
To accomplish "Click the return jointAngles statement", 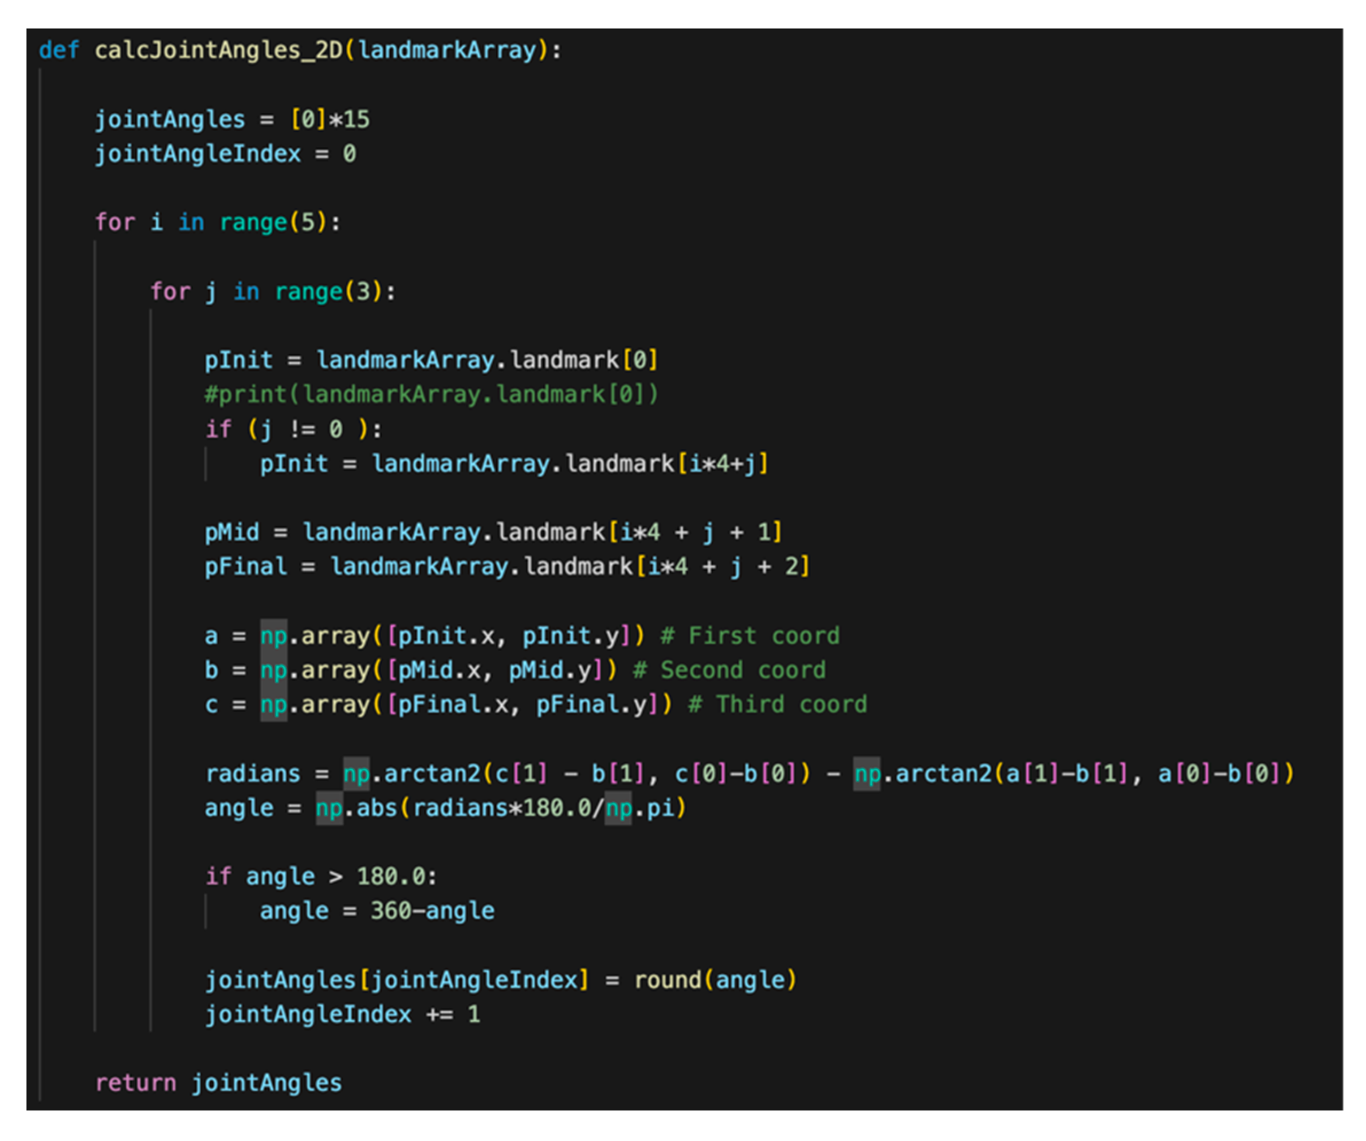I will pos(218,1083).
